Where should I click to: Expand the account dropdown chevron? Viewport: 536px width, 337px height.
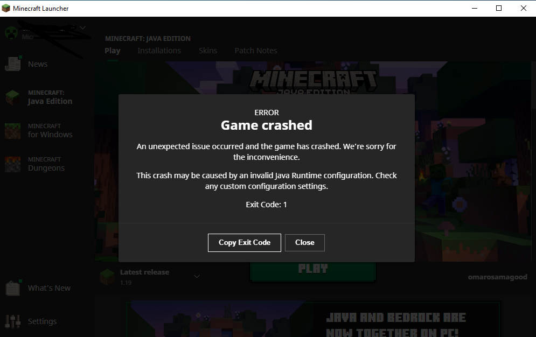[x=83, y=27]
